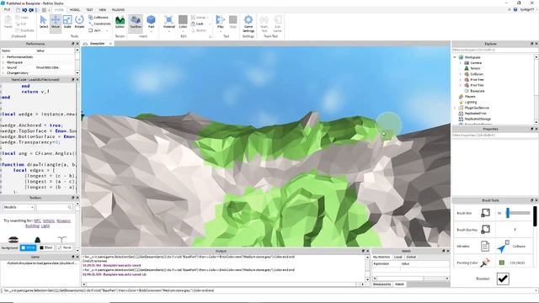Undo using the quick access toolbar arrow

[x=24, y=10]
